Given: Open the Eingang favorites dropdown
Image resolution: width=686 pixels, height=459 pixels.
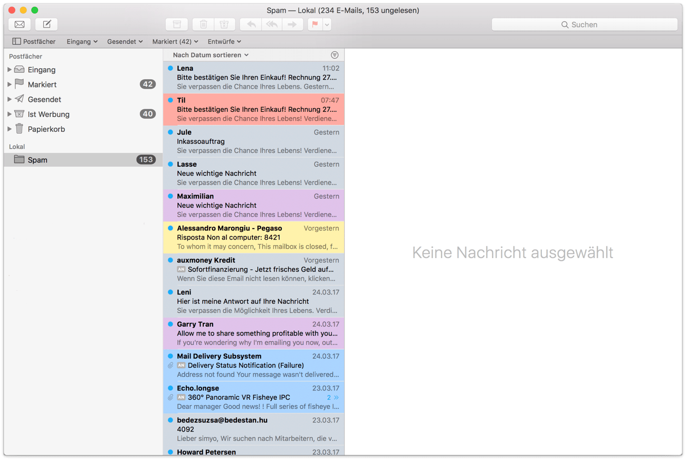Looking at the screenshot, I should (x=82, y=41).
